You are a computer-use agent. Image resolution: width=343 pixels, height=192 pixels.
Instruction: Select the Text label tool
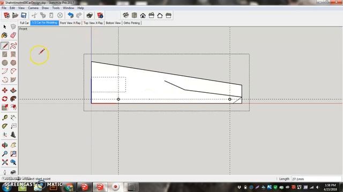click(x=13, y=126)
